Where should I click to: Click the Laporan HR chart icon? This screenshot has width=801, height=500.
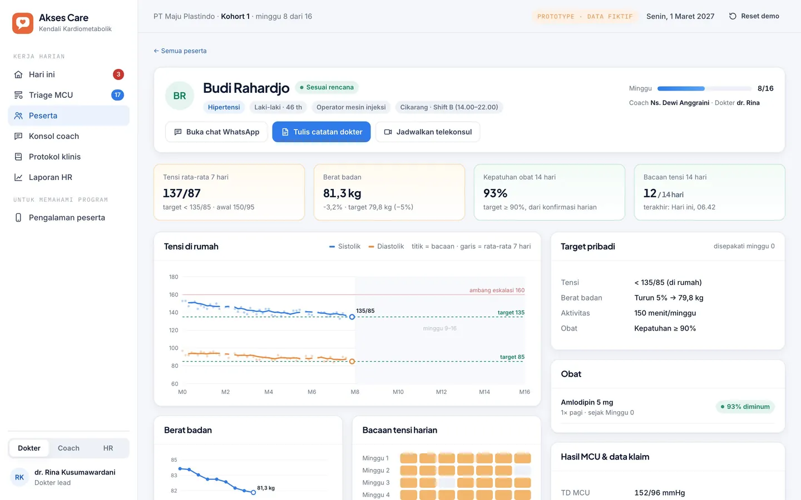[18, 177]
